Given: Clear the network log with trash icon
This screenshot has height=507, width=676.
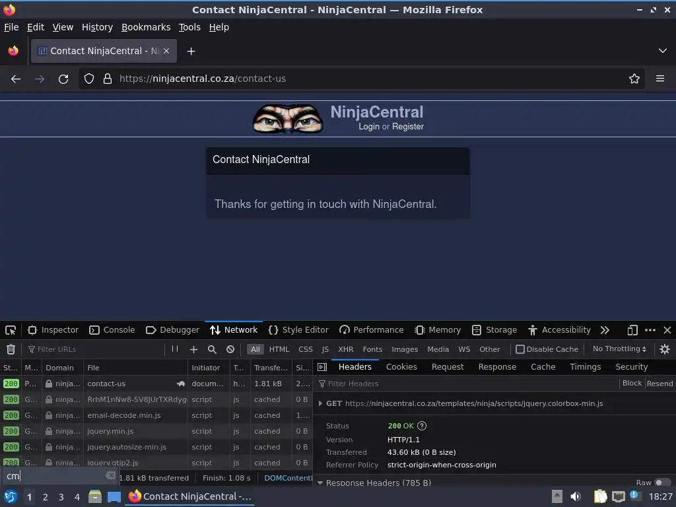Looking at the screenshot, I should [x=11, y=349].
